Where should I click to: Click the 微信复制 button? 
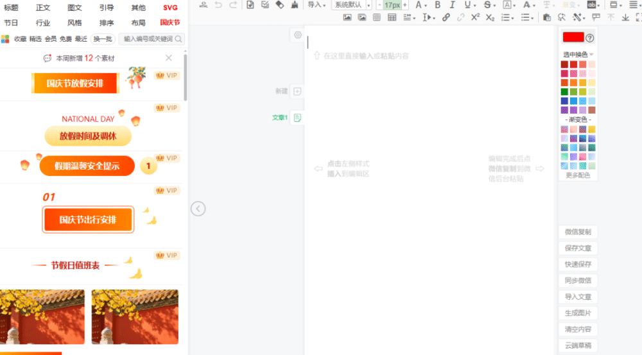578,232
